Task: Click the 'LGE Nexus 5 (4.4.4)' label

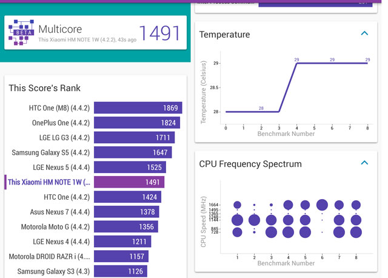Action: (x=61, y=168)
